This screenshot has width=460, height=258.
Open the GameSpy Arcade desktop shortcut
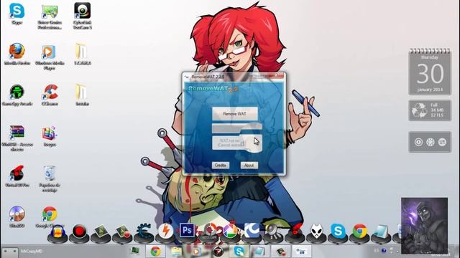coord(17,95)
